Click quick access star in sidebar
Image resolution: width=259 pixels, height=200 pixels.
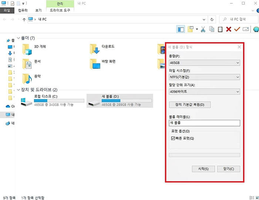click(x=8, y=40)
